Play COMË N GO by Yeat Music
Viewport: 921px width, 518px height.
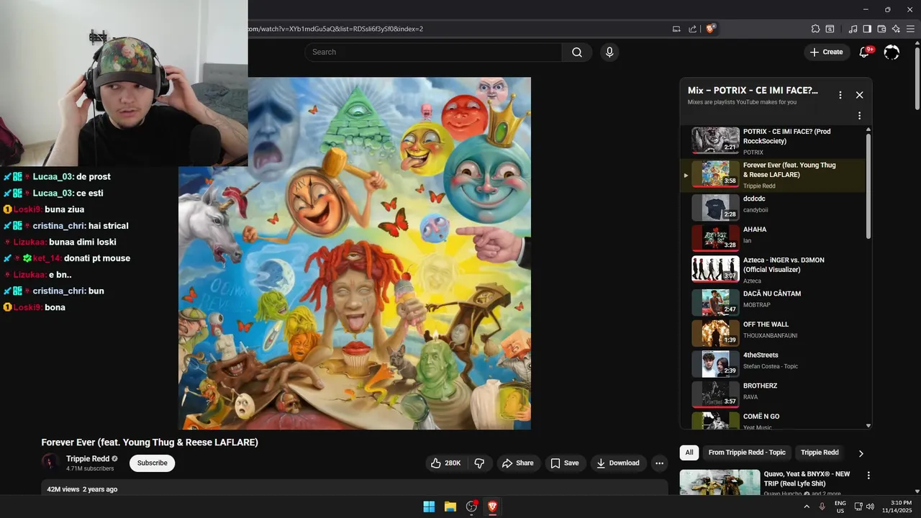pyautogui.click(x=772, y=420)
